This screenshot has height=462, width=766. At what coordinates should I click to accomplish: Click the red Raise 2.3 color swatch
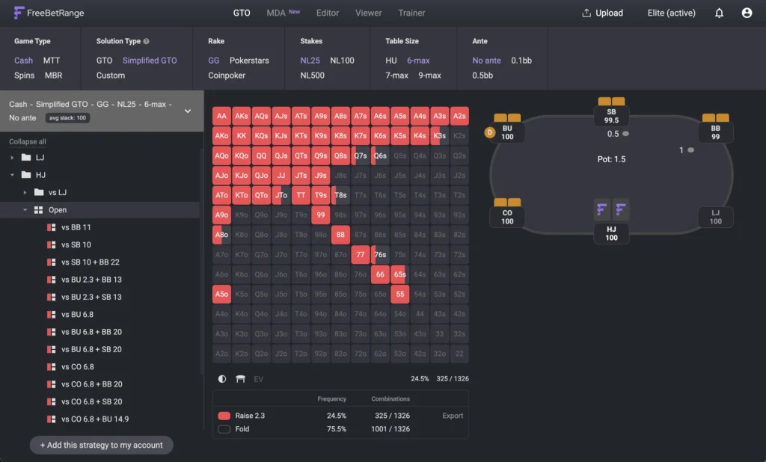224,416
